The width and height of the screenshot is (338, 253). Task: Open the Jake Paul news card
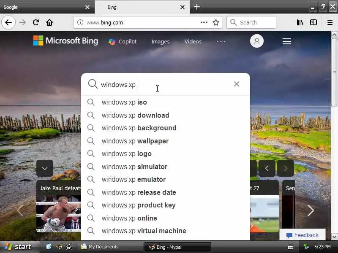[x=59, y=207]
